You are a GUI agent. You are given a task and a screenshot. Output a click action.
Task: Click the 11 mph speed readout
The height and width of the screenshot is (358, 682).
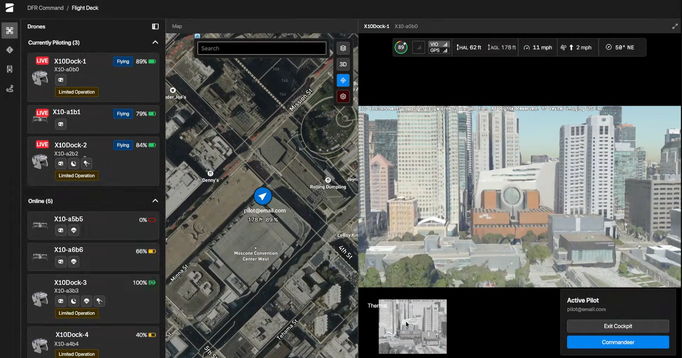(x=538, y=47)
